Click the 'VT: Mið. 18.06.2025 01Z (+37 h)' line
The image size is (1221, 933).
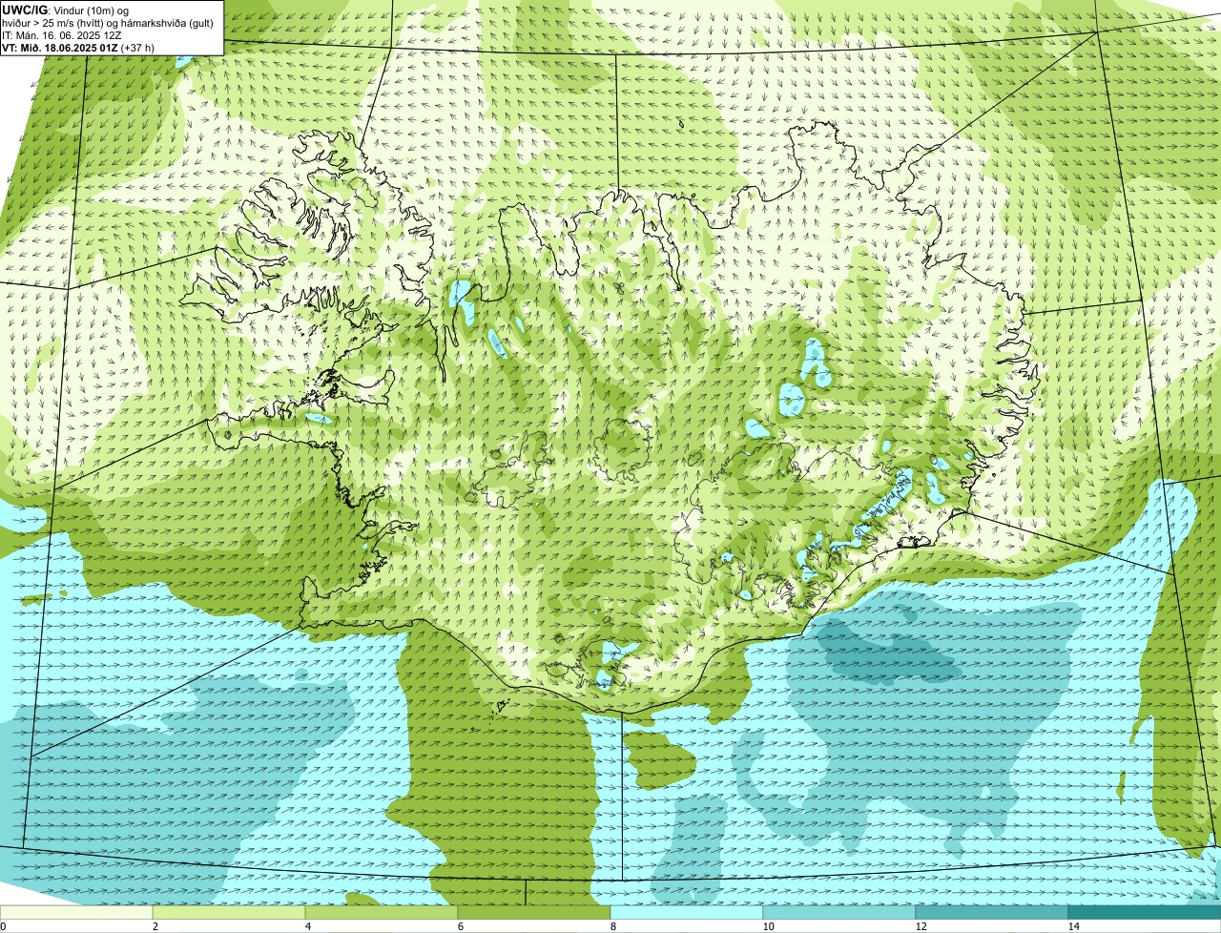(78, 47)
